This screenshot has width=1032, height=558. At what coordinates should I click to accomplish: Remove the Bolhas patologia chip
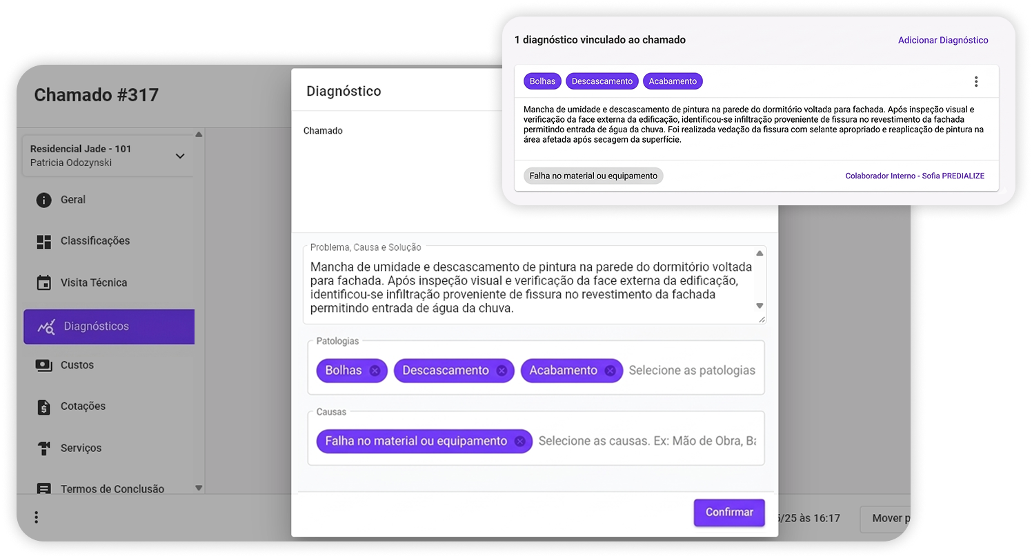[374, 371]
